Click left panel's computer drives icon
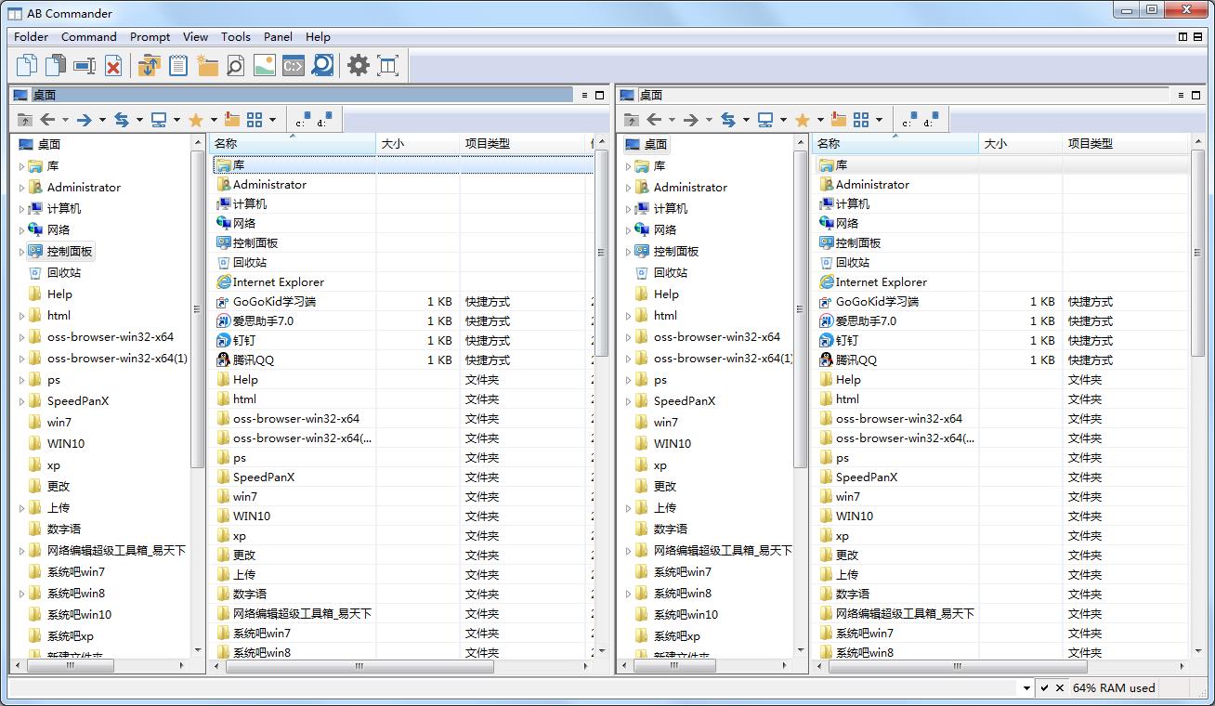Viewport: 1215px width, 706px height. point(159,120)
